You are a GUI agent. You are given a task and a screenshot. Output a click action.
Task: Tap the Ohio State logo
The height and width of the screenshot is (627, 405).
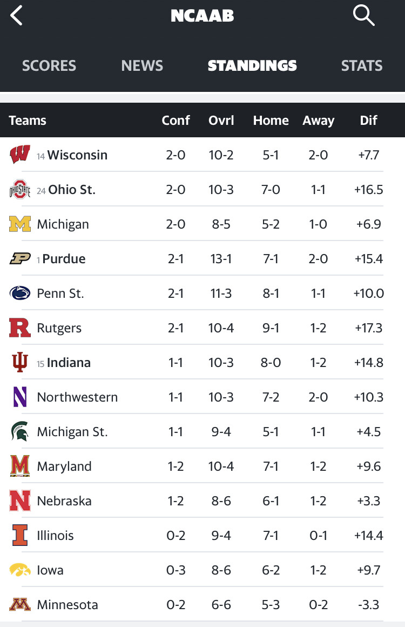[x=20, y=190]
